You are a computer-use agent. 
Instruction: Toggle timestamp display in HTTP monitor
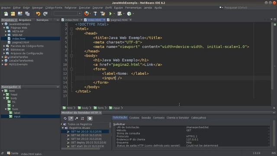coord(90,118)
